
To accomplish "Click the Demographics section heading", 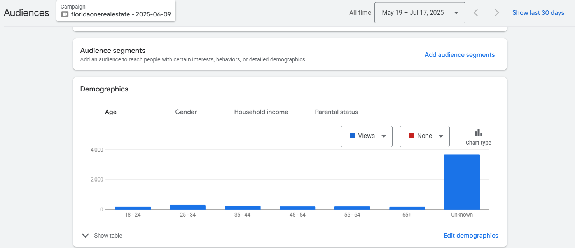I will point(104,89).
